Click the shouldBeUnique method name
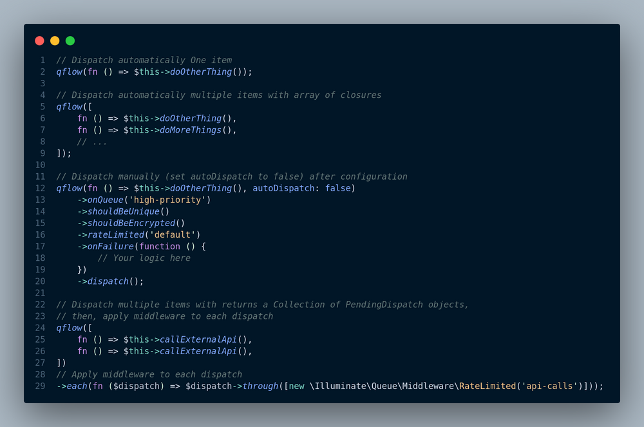Viewport: 644px width, 427px height. (124, 211)
